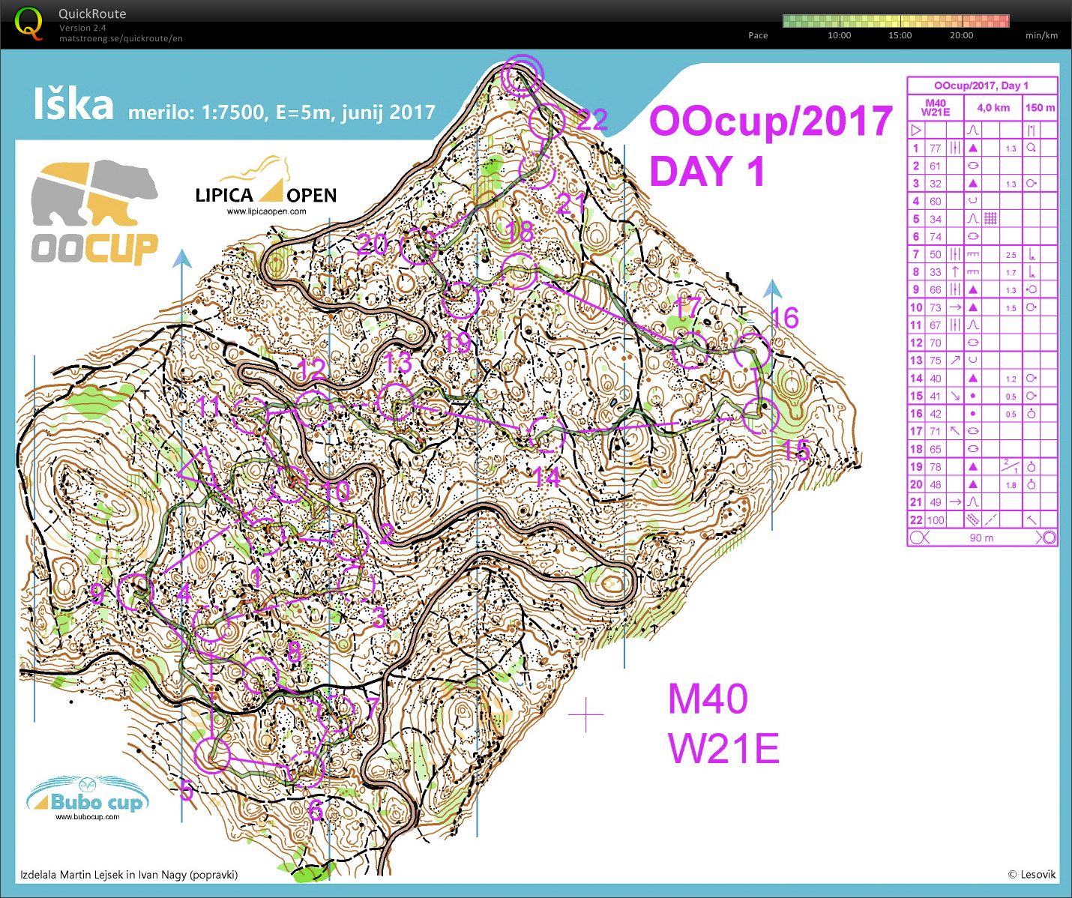Click the QuickRoute Q logo icon
The image size is (1072, 898).
(x=28, y=23)
